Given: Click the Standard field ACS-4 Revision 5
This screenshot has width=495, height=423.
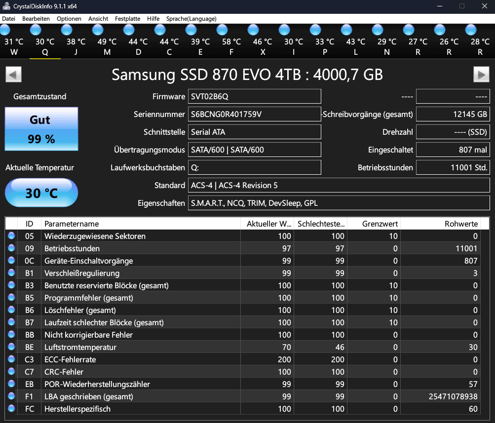Looking at the screenshot, I should coord(339,185).
